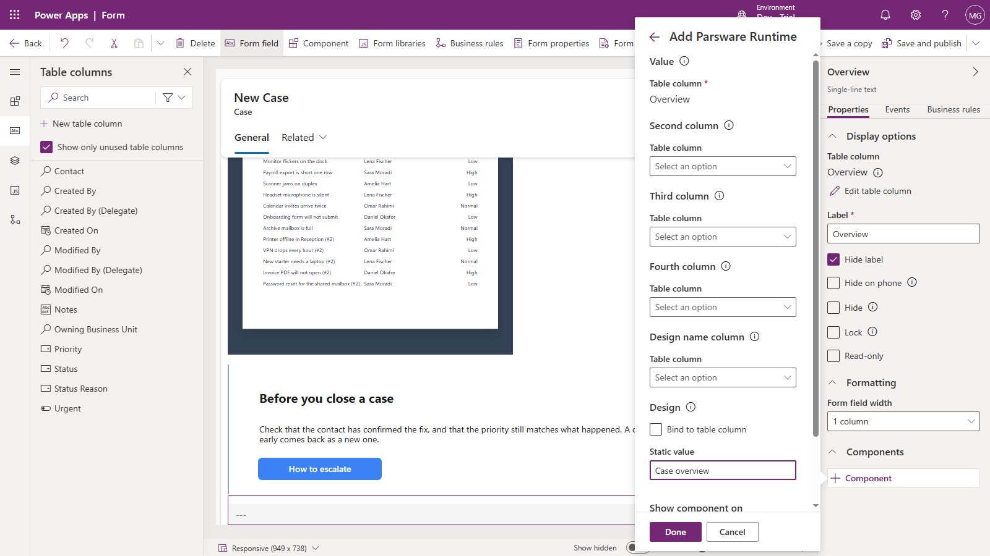Show info for Fourth column
Viewport: 990px width, 556px height.
click(726, 266)
